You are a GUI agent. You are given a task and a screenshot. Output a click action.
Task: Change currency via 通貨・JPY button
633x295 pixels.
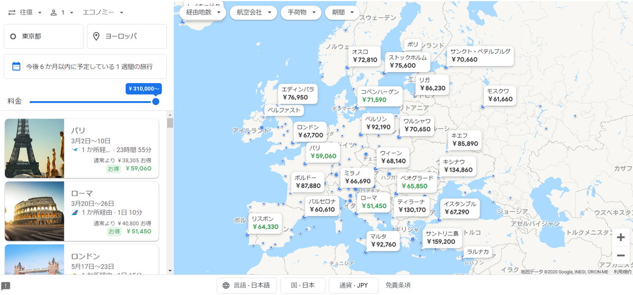click(x=353, y=285)
